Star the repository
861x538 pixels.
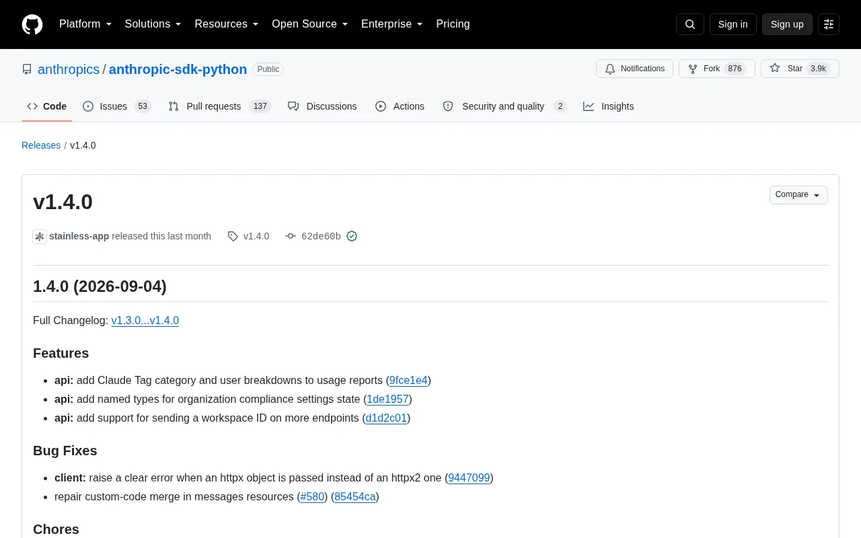(800, 69)
